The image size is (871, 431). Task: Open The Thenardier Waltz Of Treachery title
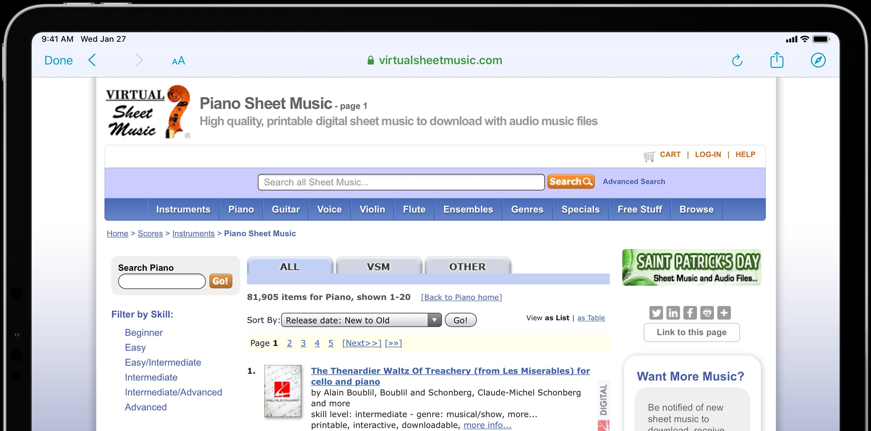[x=450, y=376]
